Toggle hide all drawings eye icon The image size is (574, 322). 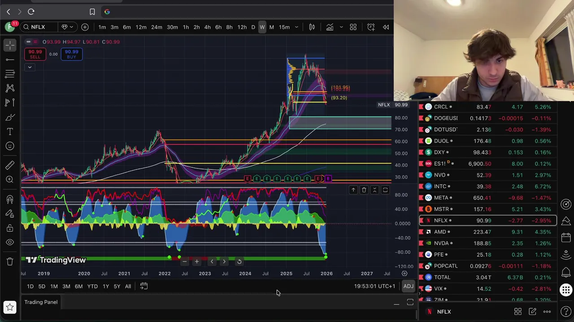pyautogui.click(x=10, y=242)
